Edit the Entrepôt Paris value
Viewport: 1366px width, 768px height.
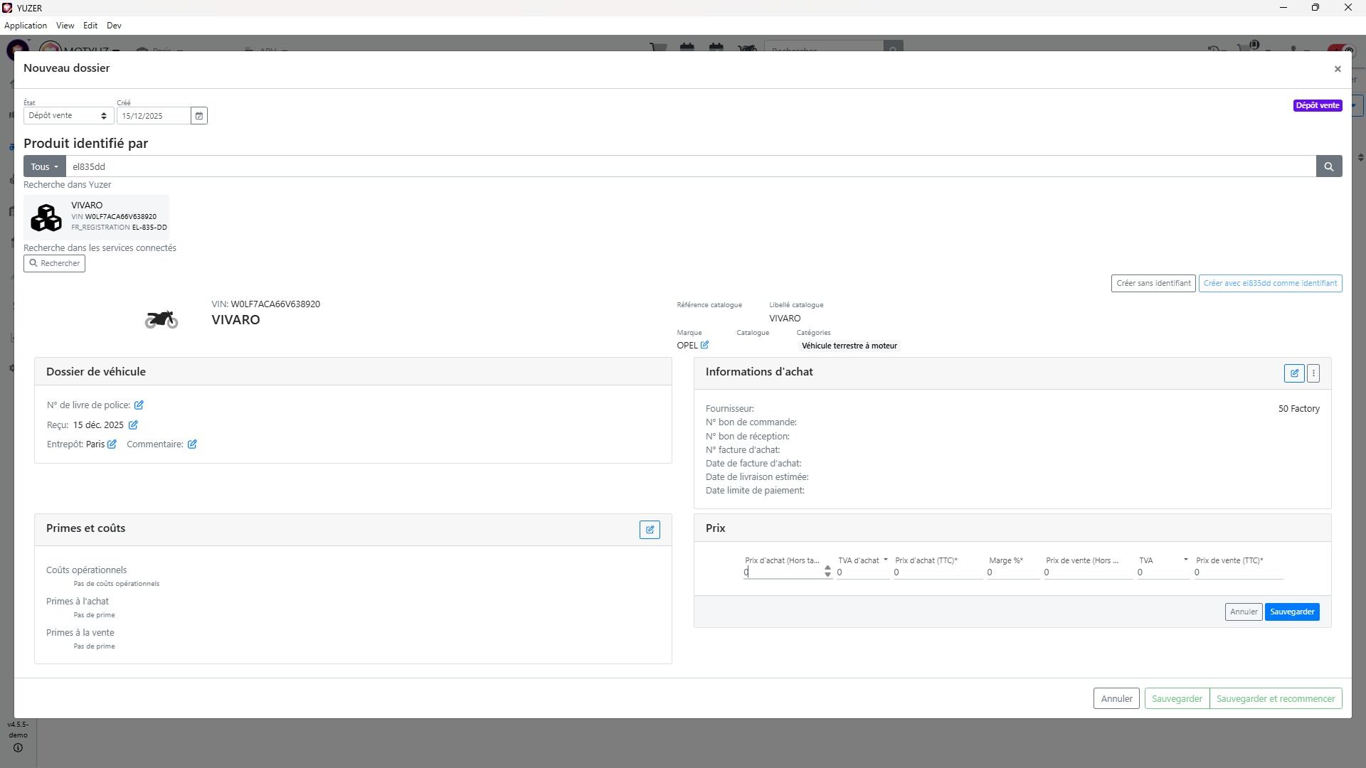point(112,444)
